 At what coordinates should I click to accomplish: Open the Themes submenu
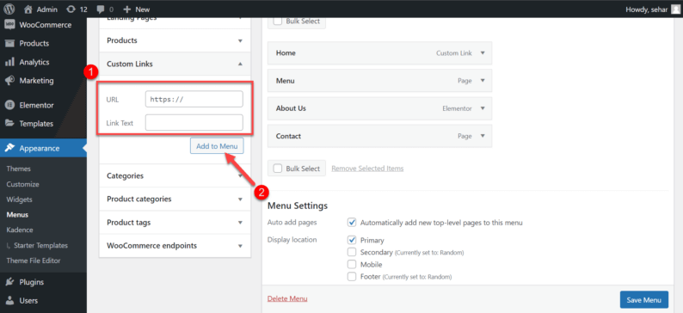point(18,169)
